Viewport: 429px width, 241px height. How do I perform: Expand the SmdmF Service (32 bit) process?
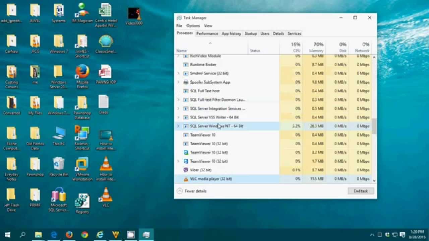[x=178, y=73]
